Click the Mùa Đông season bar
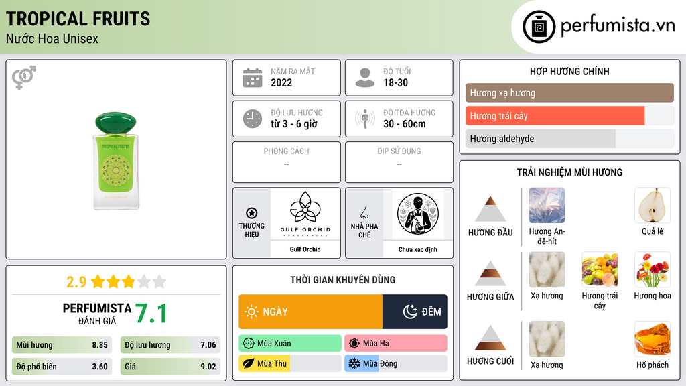The width and height of the screenshot is (686, 386). (396, 364)
